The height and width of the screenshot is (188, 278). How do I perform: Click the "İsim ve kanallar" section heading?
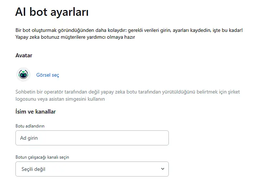pos(36,112)
